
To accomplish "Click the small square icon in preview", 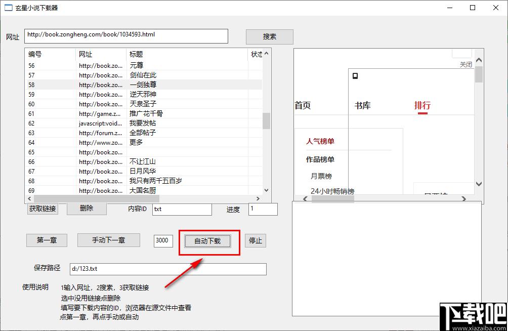I will [355, 76].
